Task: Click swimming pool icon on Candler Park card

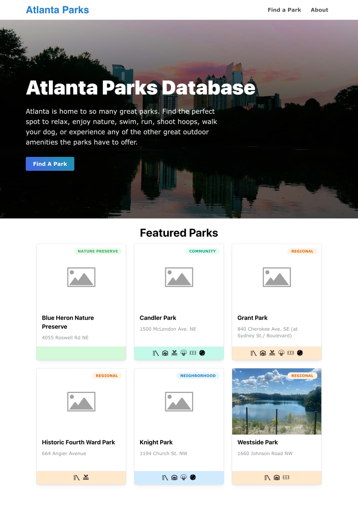Action: pyautogui.click(x=174, y=353)
